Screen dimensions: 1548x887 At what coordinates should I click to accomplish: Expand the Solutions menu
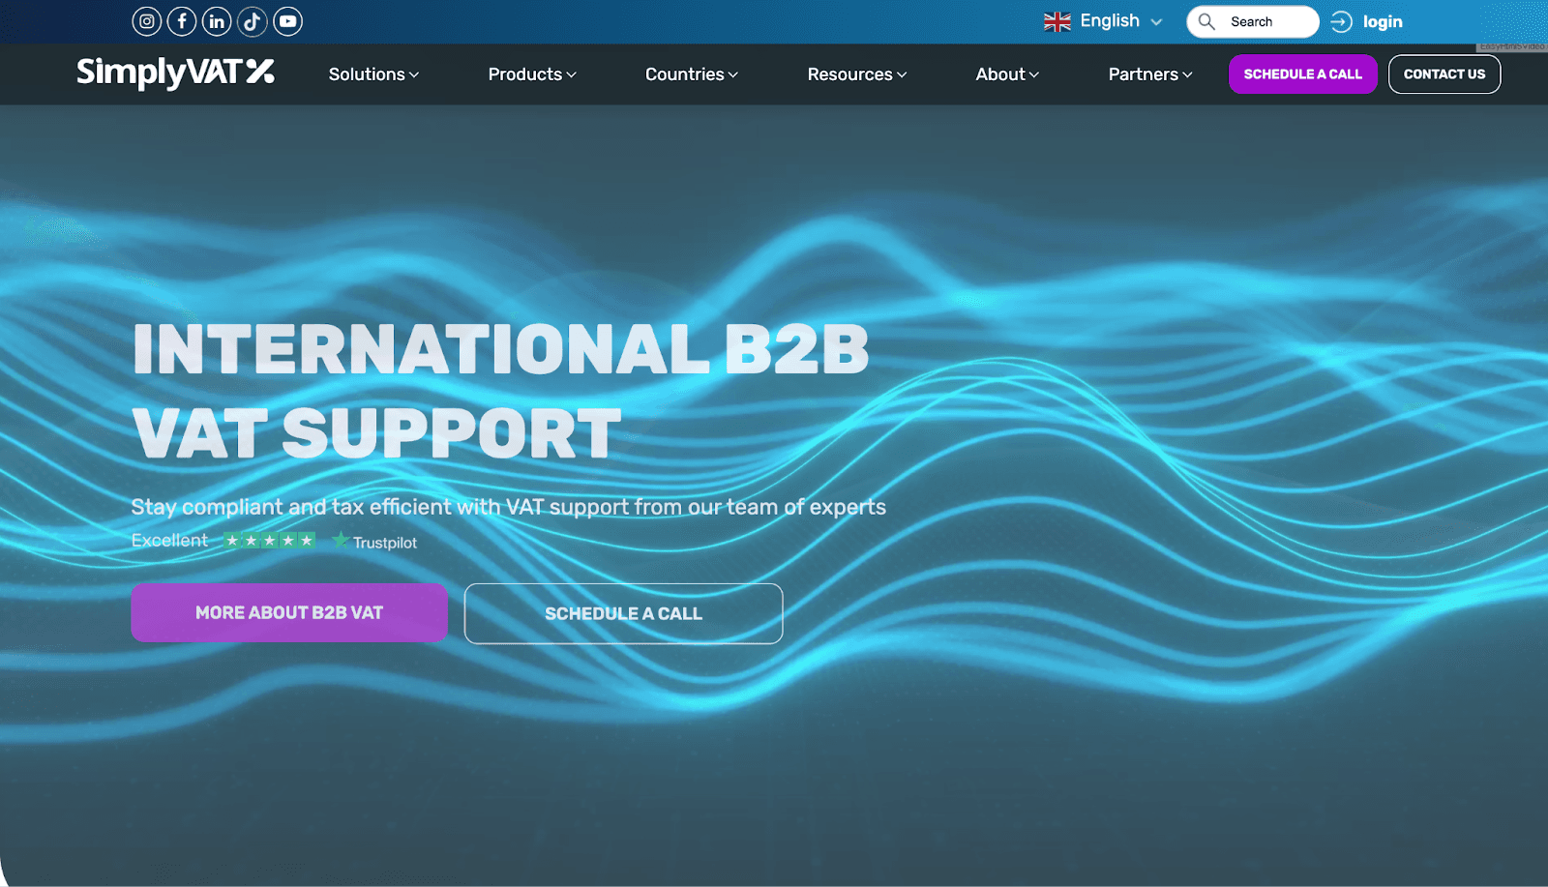[x=373, y=74]
